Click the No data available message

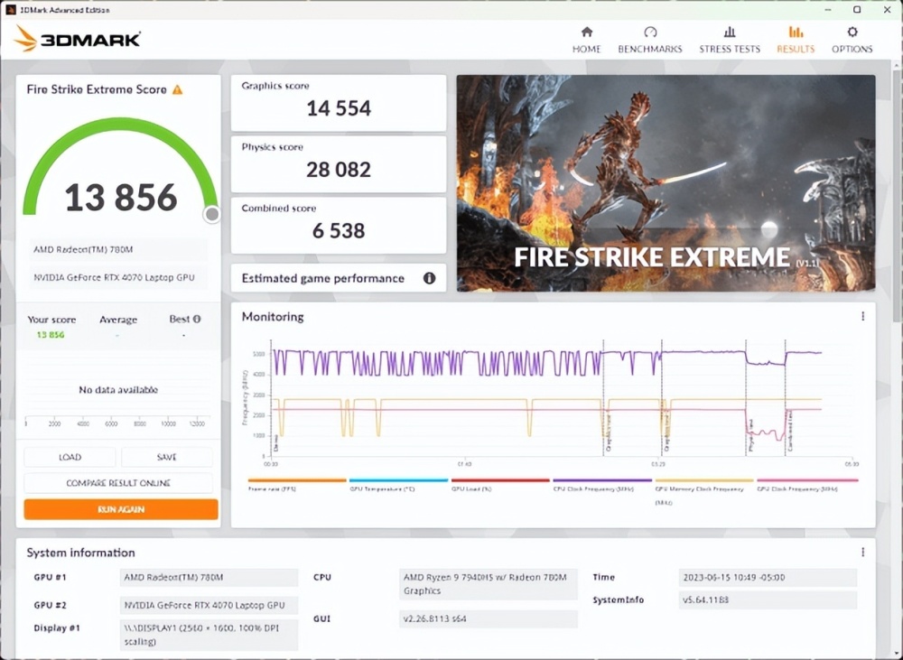[x=118, y=390]
